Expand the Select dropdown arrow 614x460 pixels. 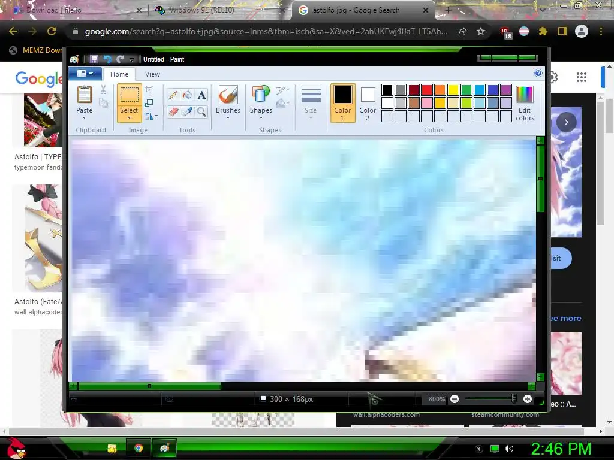[x=129, y=118]
